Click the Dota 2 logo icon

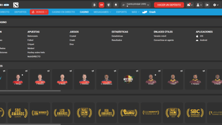(16, 5)
